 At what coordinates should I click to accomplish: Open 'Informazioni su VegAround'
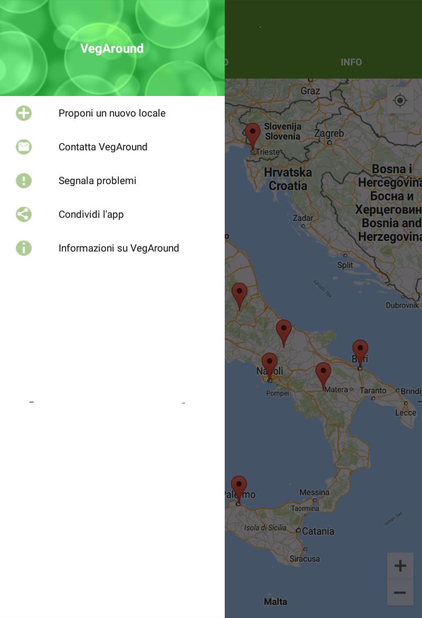pyautogui.click(x=119, y=248)
